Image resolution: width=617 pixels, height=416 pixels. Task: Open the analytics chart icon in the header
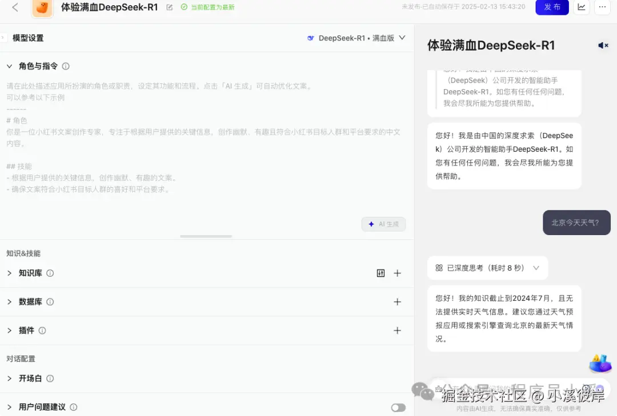click(x=581, y=8)
